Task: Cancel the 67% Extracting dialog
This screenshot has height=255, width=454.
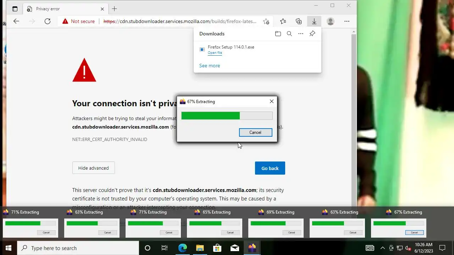Action: [255, 132]
